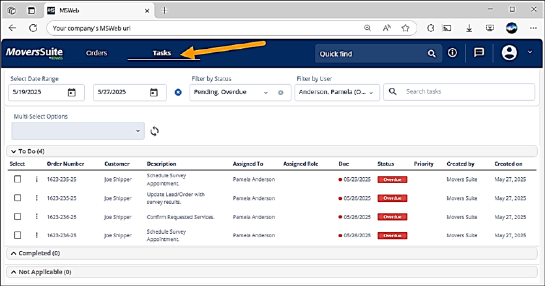Open three-dot menu for first task row
The height and width of the screenshot is (286, 545).
click(37, 179)
